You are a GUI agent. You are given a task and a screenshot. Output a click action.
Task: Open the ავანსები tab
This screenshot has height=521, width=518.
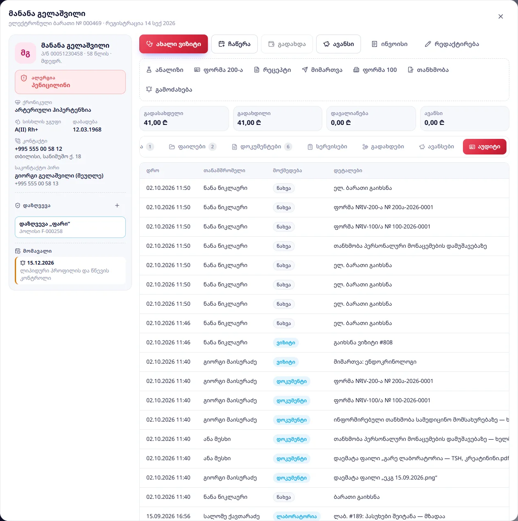pos(437,147)
